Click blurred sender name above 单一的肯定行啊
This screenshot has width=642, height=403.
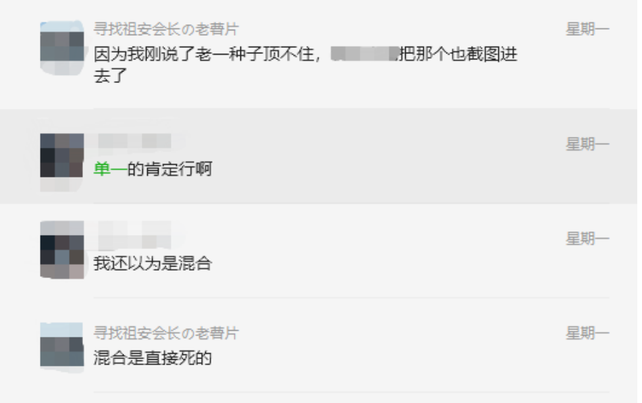(134, 141)
